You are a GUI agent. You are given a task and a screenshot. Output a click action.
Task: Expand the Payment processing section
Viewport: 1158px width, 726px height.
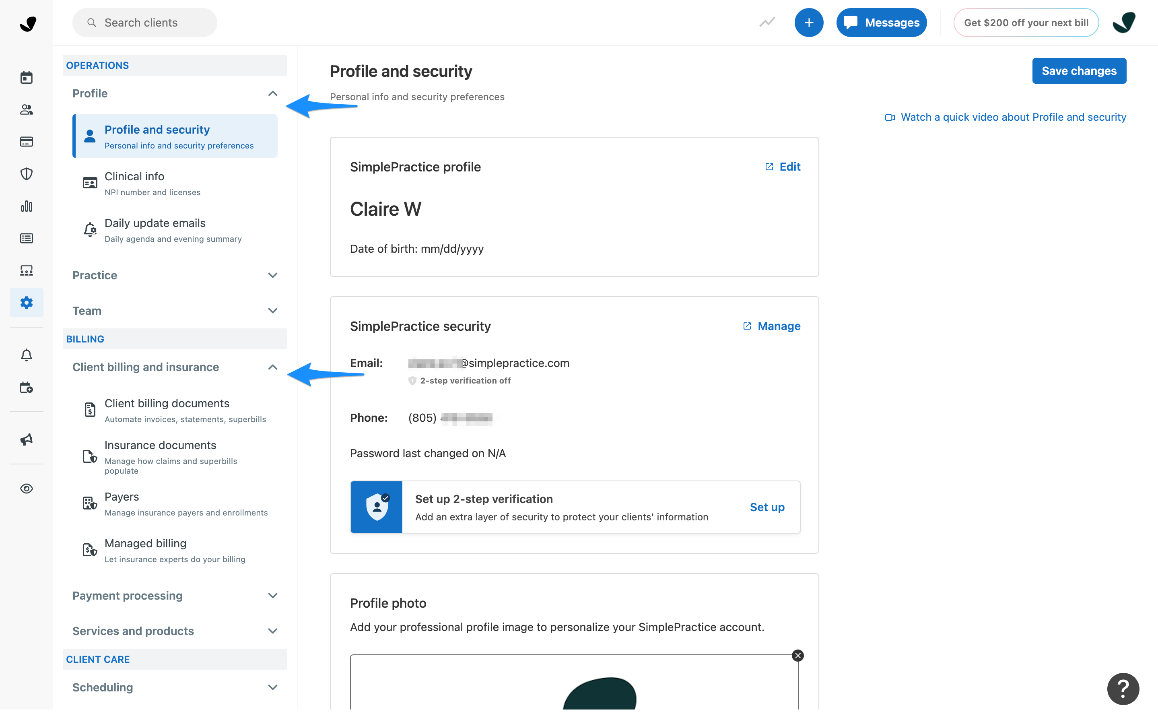click(x=175, y=595)
